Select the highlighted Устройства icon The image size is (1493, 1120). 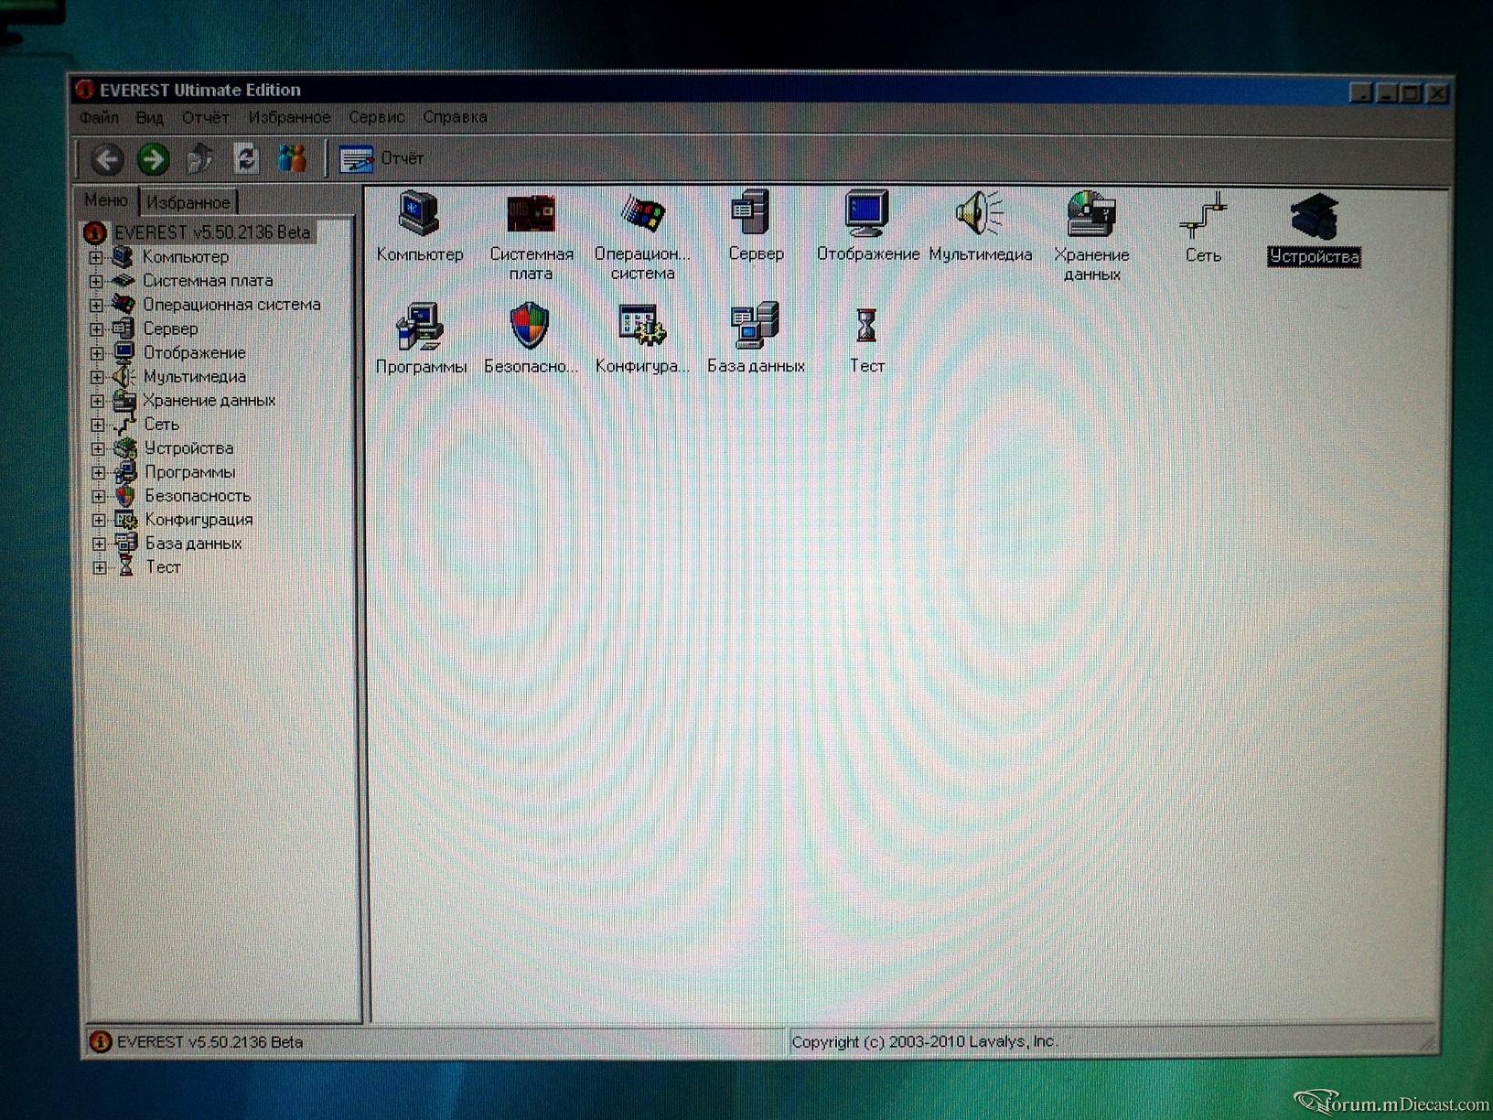pos(1315,229)
